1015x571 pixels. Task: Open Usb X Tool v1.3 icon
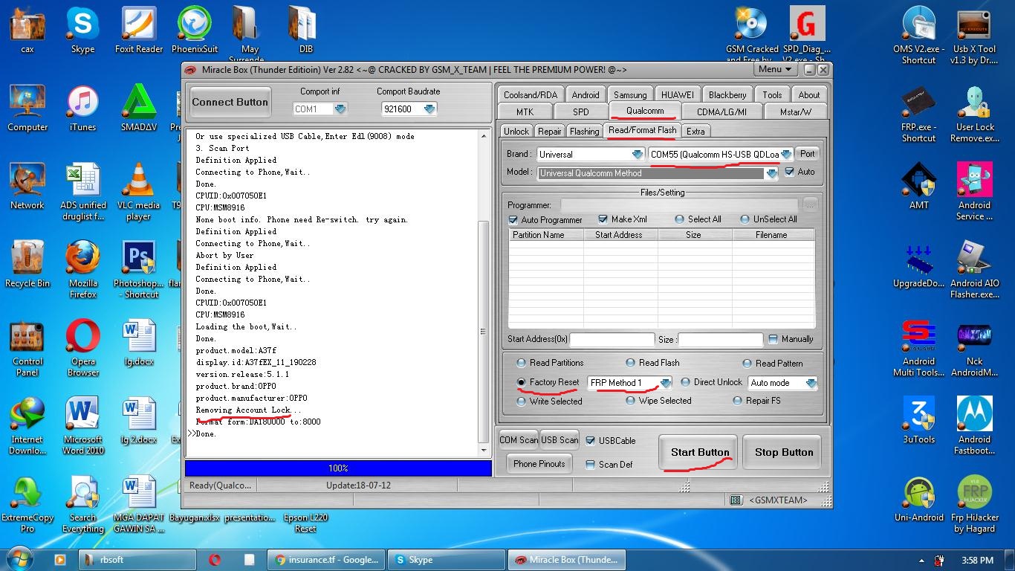[974, 34]
